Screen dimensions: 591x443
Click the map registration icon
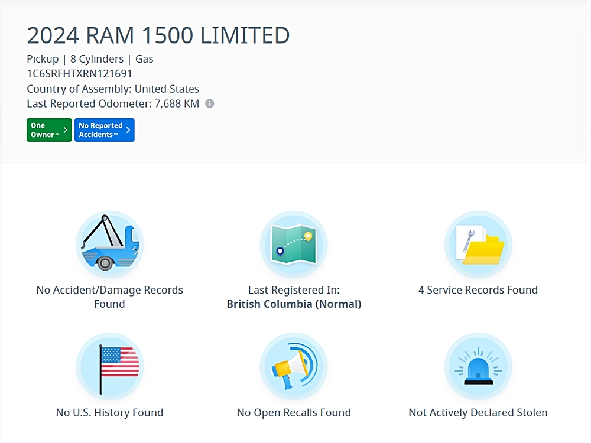294,245
